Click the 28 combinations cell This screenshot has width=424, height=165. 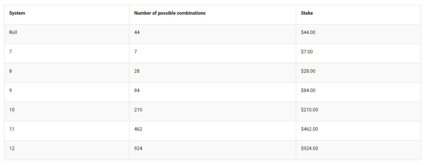[x=137, y=71]
